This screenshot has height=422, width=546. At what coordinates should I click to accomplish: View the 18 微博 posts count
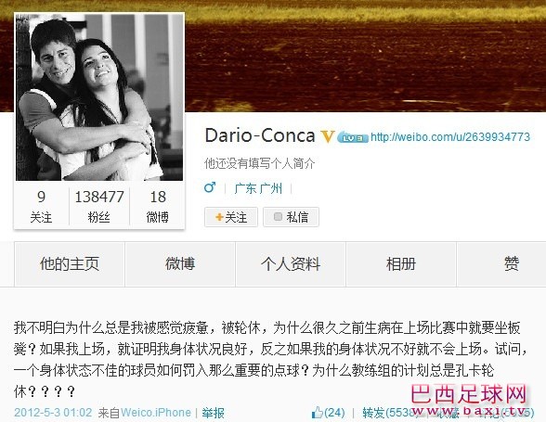(158, 206)
